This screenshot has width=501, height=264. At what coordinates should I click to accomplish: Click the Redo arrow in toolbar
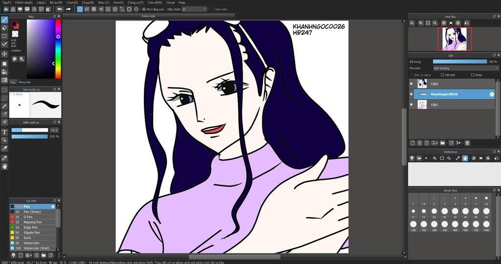tap(68, 9)
